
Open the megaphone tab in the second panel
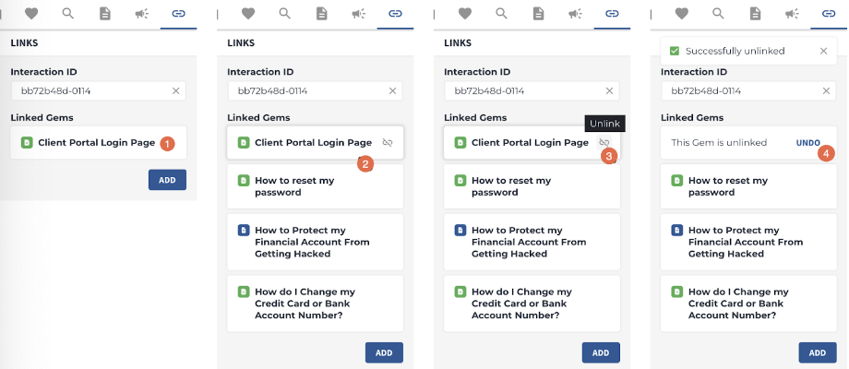(358, 14)
